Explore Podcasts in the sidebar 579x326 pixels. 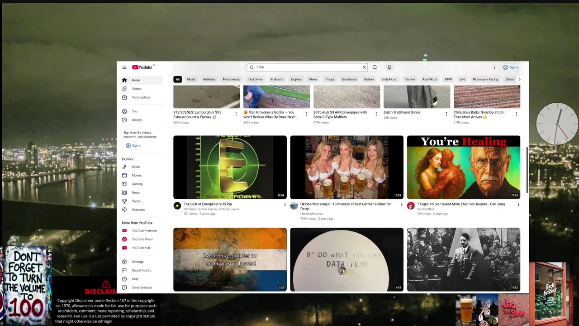pyautogui.click(x=142, y=210)
